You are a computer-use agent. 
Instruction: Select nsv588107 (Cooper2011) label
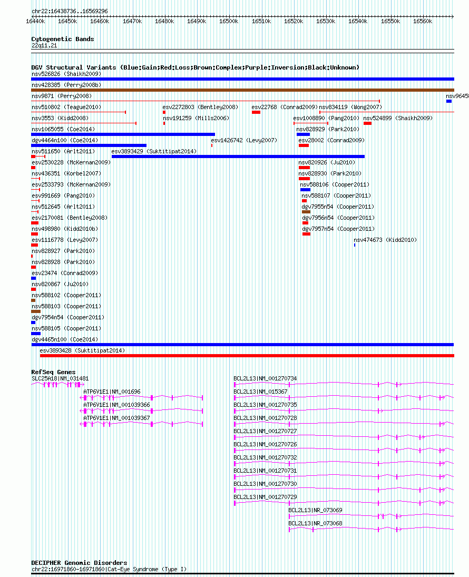(x=337, y=195)
